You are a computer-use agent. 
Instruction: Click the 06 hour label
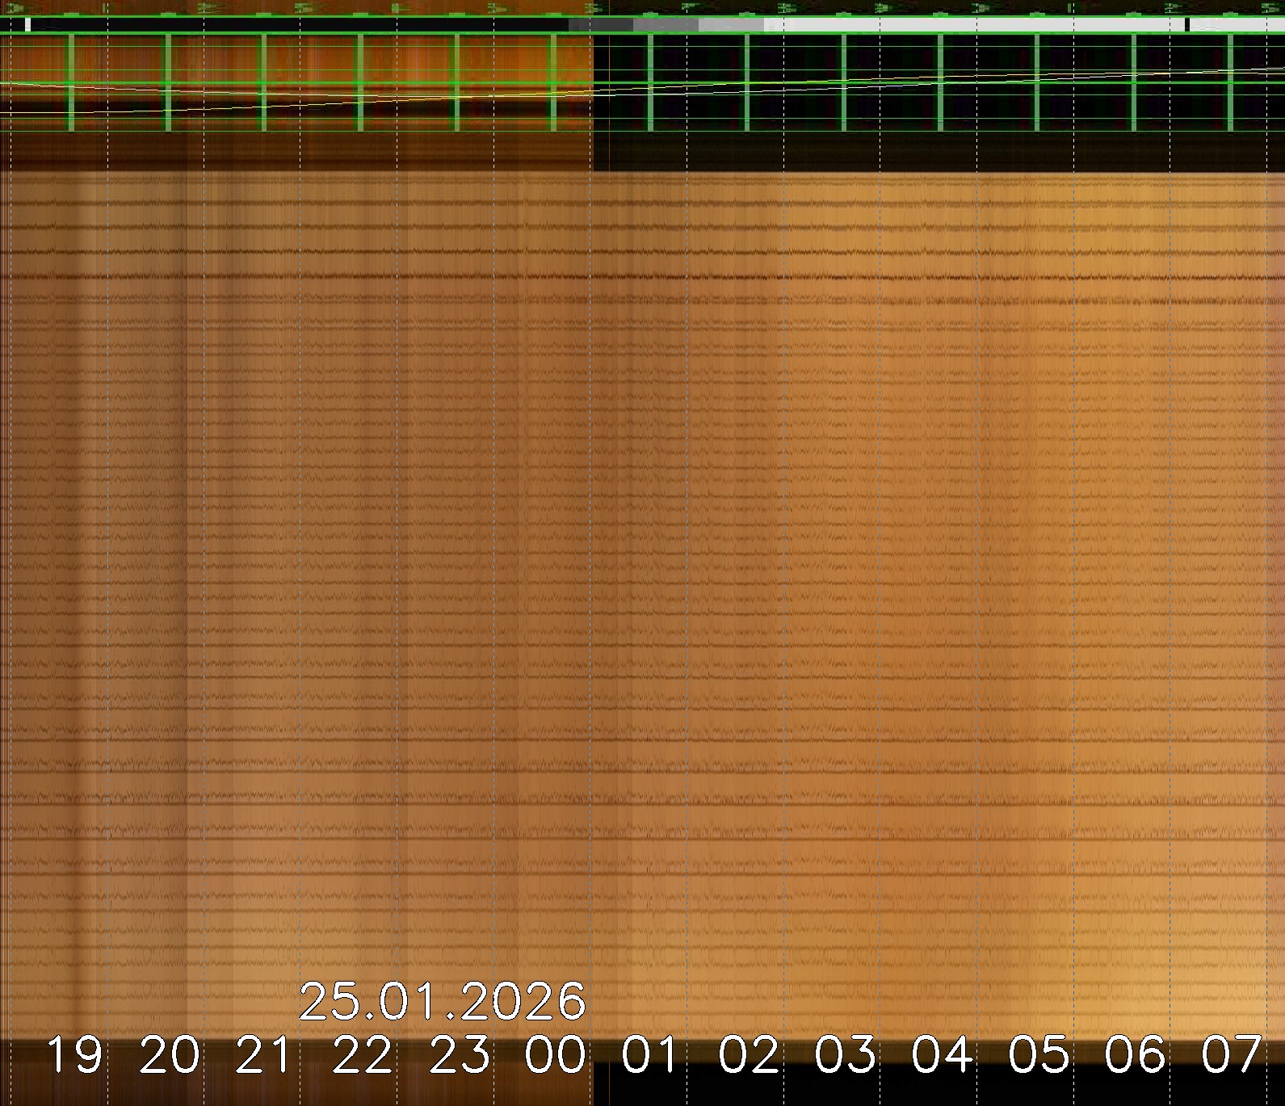point(1135,1055)
